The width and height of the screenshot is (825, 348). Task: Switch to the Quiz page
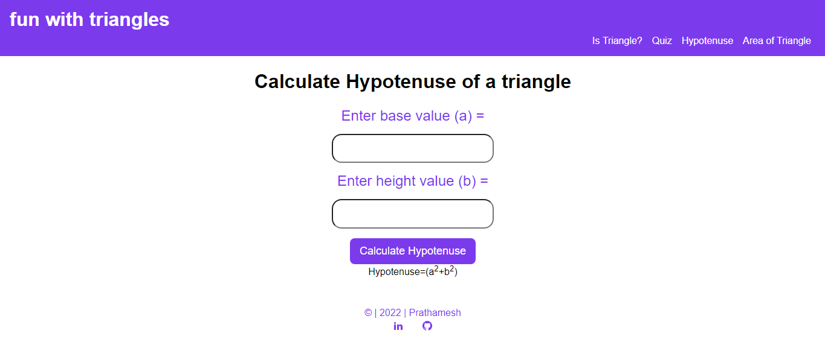coord(662,40)
